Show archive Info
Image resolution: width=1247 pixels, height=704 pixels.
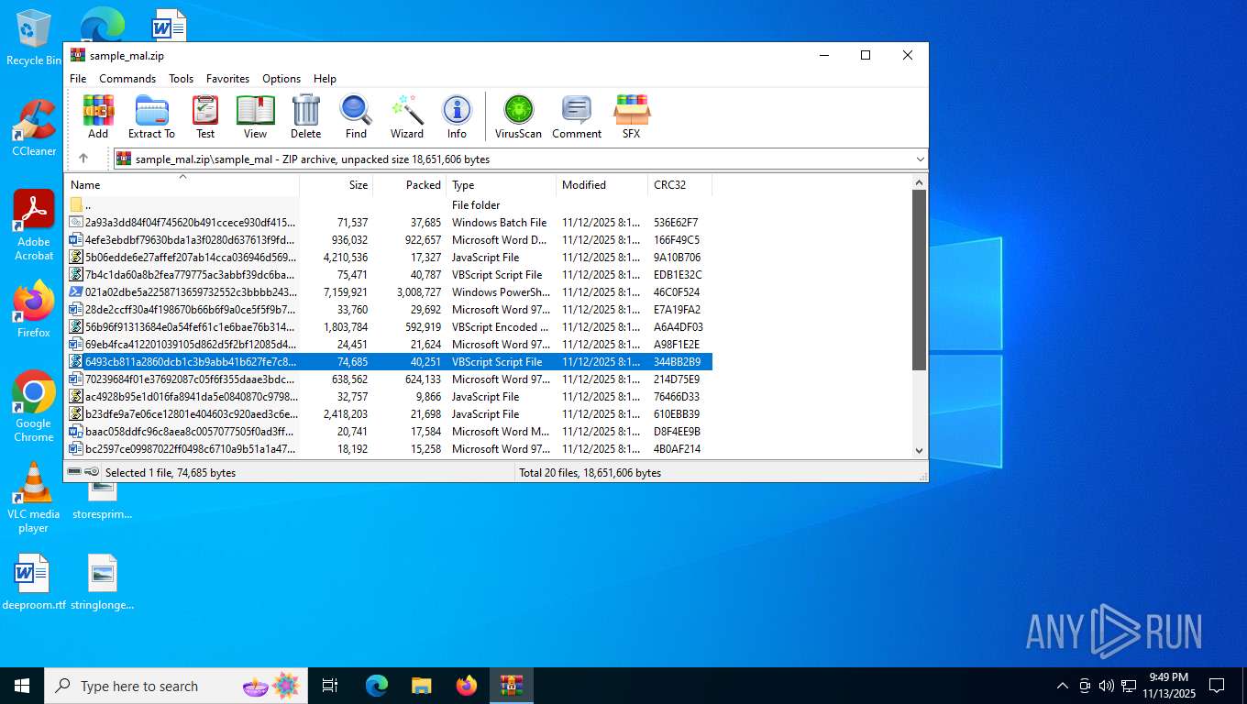457,116
